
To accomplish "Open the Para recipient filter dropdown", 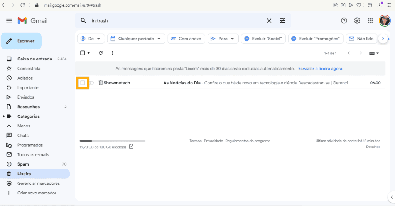I will tap(223, 39).
